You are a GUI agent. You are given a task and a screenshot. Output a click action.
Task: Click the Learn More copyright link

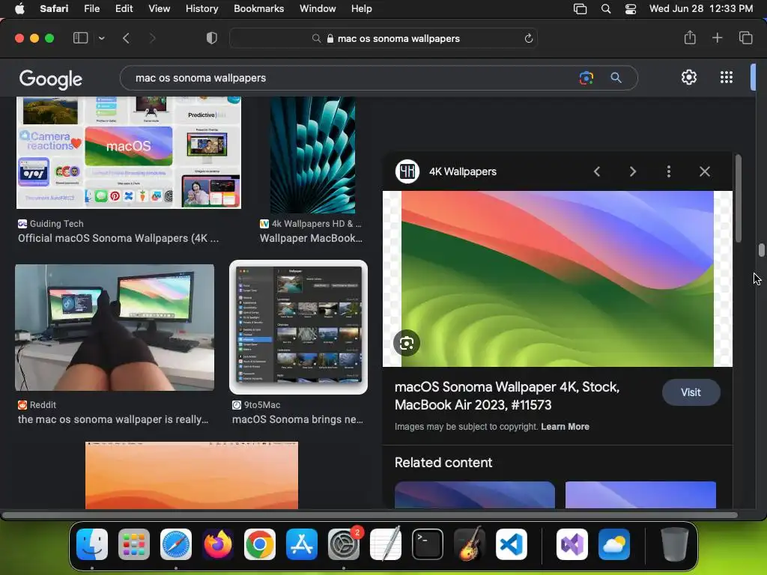[565, 426]
